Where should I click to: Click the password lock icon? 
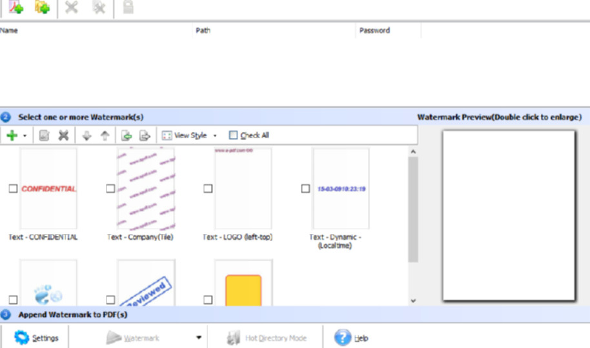point(128,6)
